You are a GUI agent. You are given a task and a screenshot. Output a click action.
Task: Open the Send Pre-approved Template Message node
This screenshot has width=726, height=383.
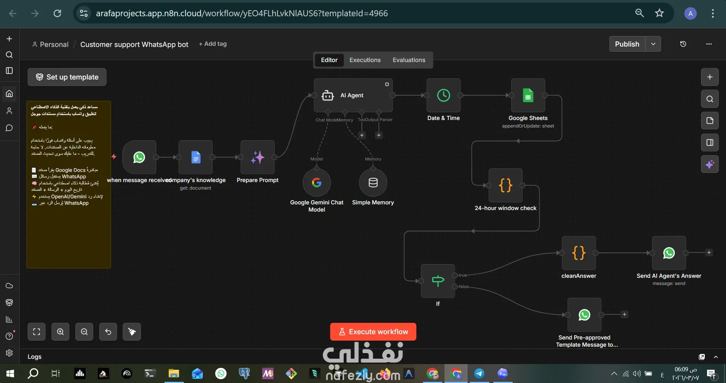click(585, 314)
